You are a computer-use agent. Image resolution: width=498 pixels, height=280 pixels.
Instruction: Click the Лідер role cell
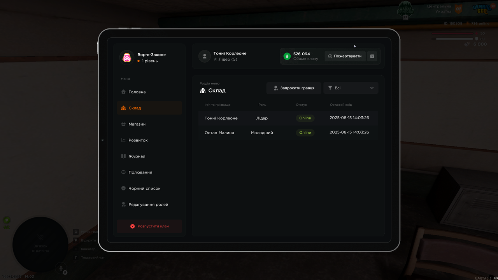click(262, 118)
